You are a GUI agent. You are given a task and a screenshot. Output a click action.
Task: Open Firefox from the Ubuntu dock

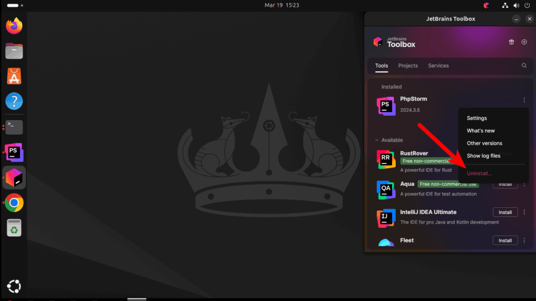(x=14, y=26)
